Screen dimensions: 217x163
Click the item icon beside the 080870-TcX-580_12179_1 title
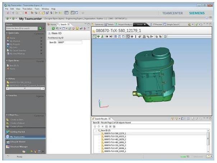point(94,31)
